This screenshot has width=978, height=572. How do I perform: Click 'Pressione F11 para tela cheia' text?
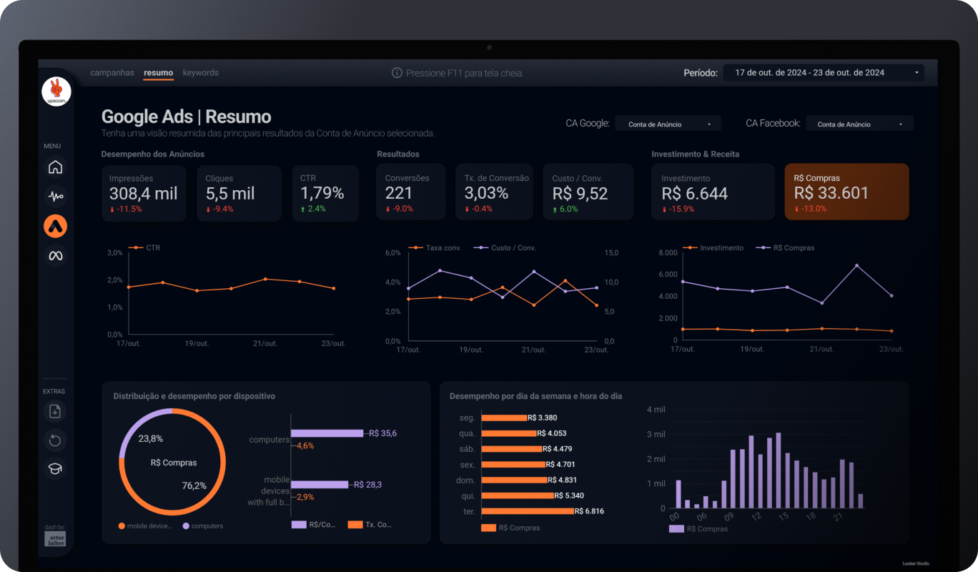tap(465, 73)
